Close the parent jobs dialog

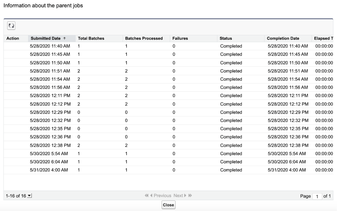pyautogui.click(x=168, y=205)
